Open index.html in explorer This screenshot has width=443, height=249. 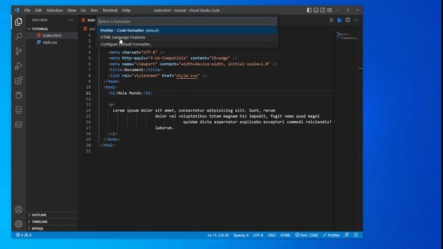pyautogui.click(x=52, y=35)
